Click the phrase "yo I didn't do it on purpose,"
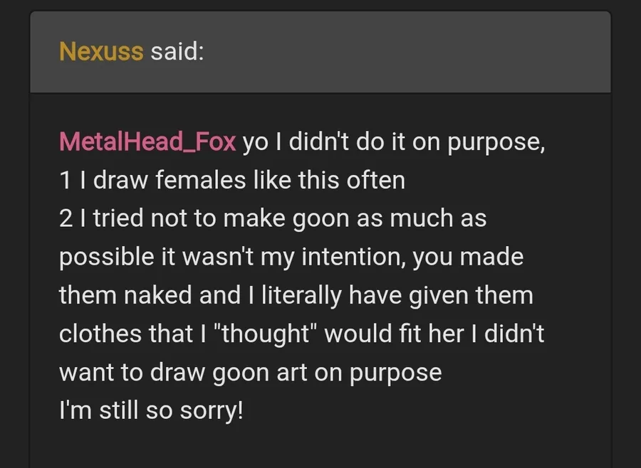Image resolution: width=641 pixels, height=468 pixels. click(394, 142)
